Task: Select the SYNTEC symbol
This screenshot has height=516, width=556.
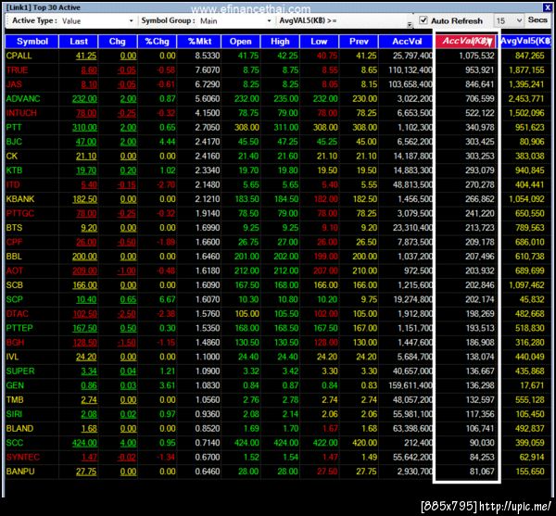Action: 22,457
